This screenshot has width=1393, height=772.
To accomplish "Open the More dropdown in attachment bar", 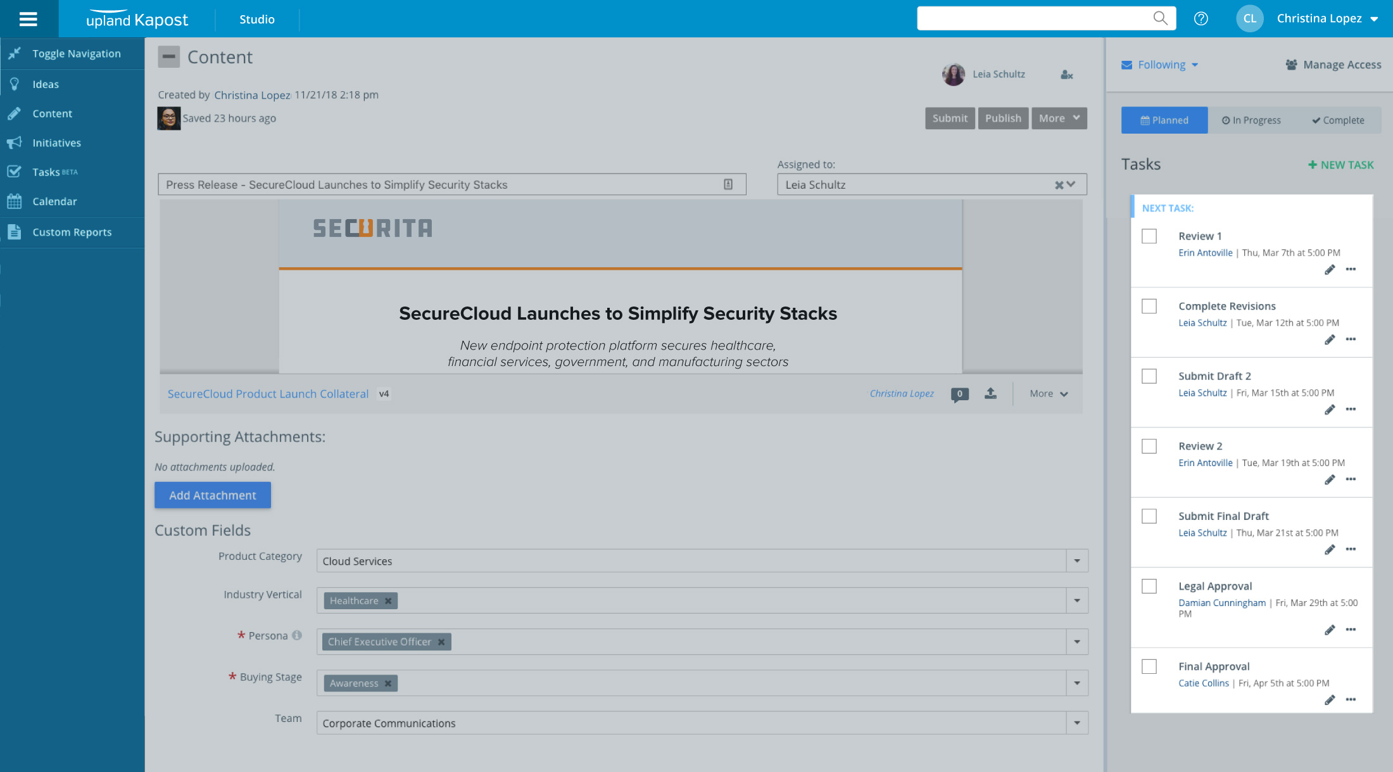I will [1049, 394].
